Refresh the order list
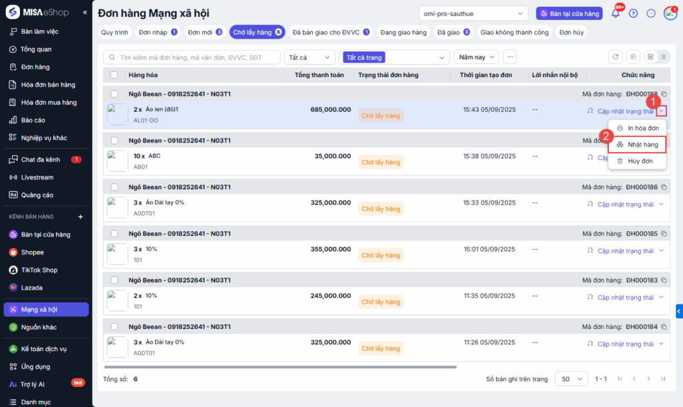 click(x=616, y=57)
